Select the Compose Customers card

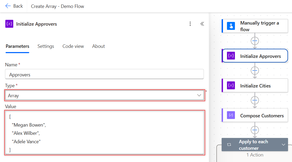(255, 115)
